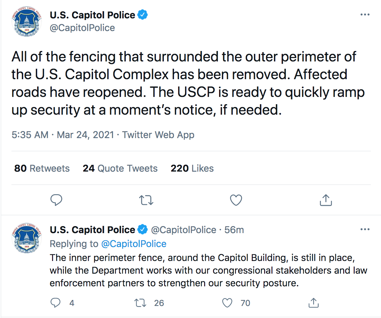The image size is (381, 318).
Task: Open @CapitolPolice handle in main tweet header
Action: click(82, 28)
